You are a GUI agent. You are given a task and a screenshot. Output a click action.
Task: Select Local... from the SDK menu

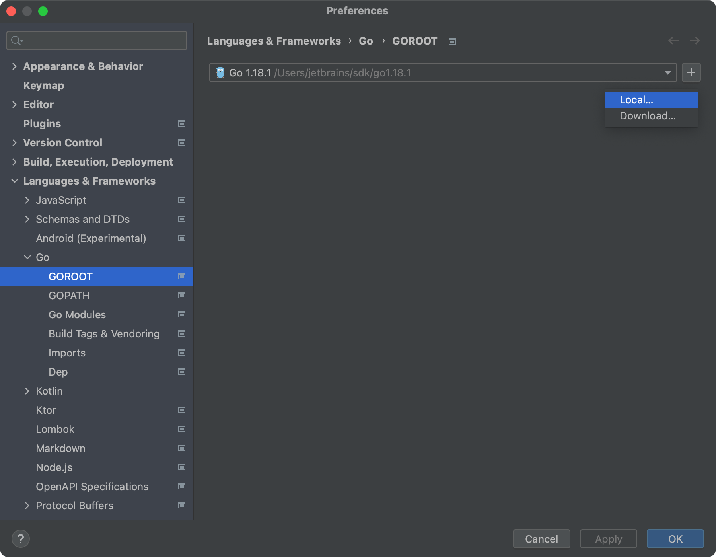tap(636, 100)
